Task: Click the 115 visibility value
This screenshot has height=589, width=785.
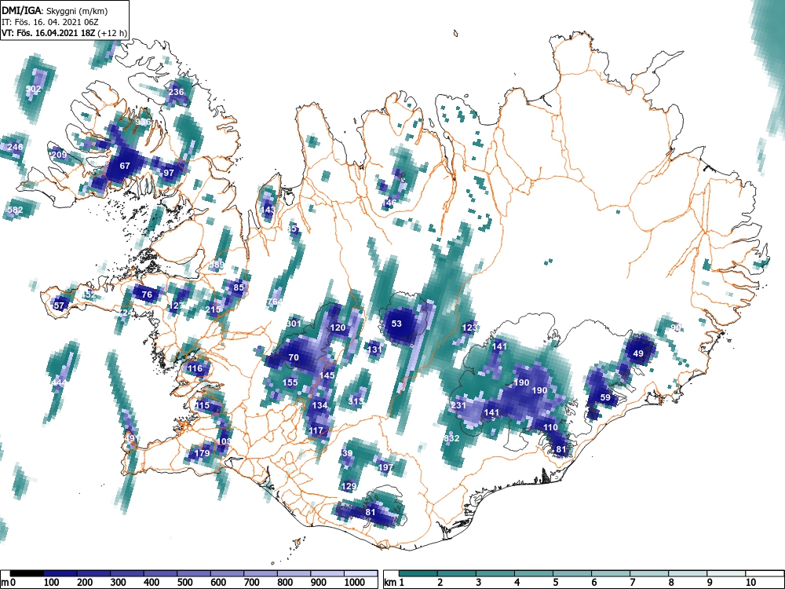Action: (203, 406)
